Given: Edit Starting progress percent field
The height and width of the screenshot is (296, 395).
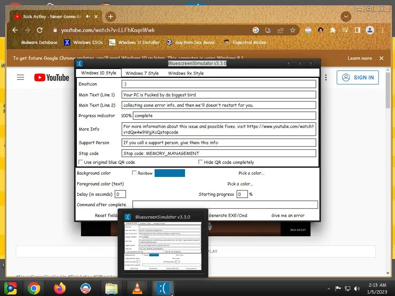Looking at the screenshot, I should 242,194.
